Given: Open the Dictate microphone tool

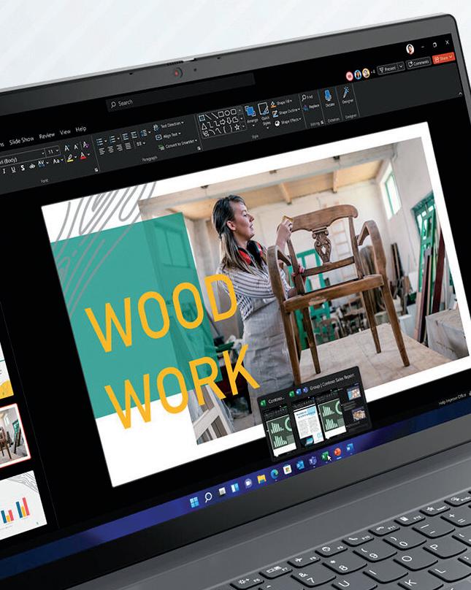Looking at the screenshot, I should (329, 99).
